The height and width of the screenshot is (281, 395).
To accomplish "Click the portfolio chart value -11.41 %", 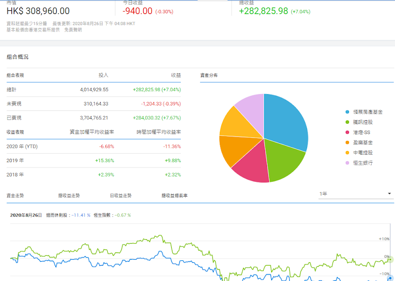I will pos(81,215).
